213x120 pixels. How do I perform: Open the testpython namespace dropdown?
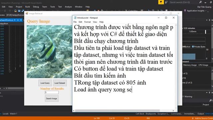click(12, 24)
